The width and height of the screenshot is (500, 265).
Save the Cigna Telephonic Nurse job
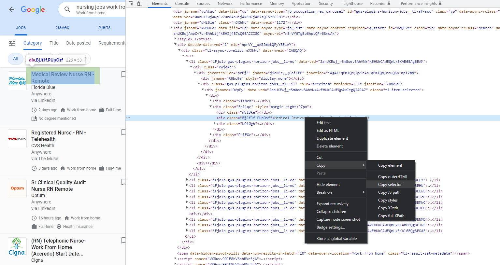(x=123, y=240)
